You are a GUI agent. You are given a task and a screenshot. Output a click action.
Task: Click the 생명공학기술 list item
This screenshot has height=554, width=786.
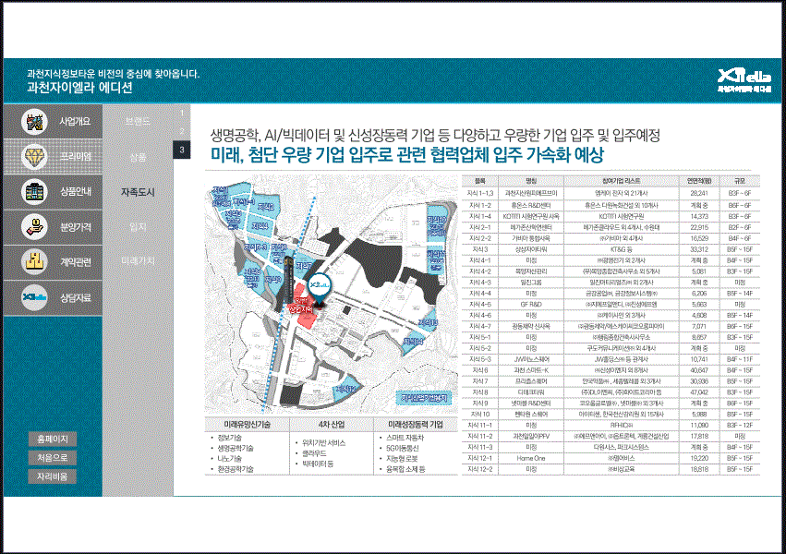pyautogui.click(x=236, y=449)
